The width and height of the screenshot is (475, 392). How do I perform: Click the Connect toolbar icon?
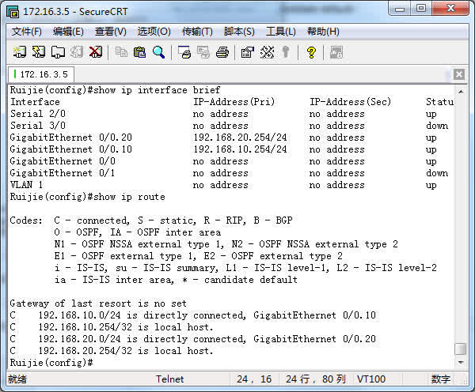[20, 52]
